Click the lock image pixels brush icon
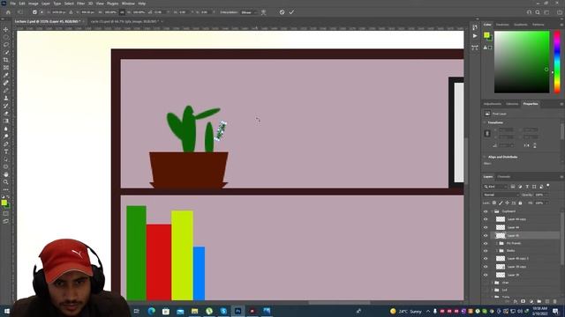565x317 pixels. point(501,203)
